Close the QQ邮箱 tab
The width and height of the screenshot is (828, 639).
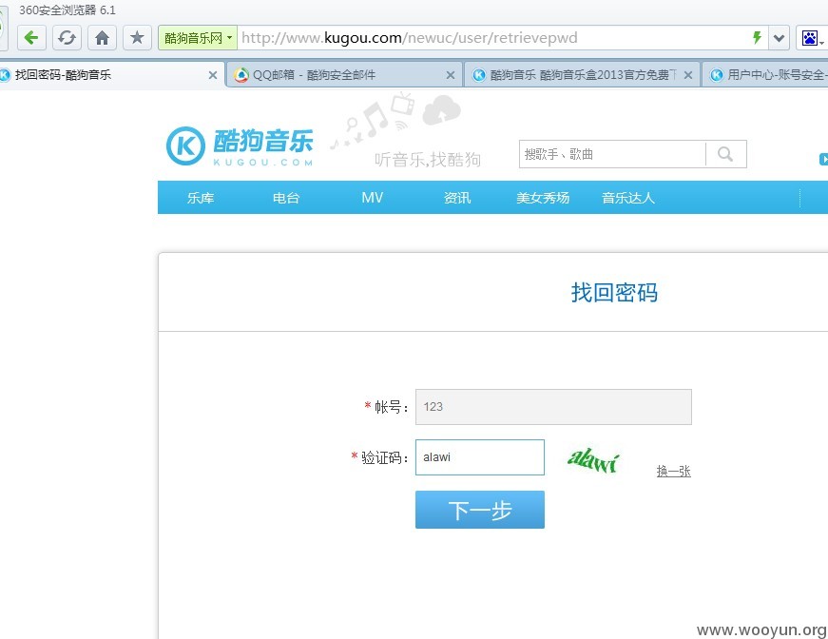(x=451, y=75)
